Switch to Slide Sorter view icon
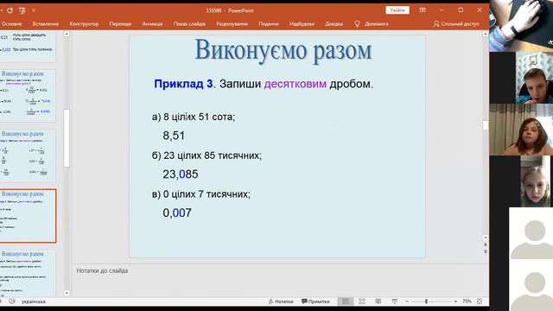This screenshot has height=311, width=553. [362, 301]
